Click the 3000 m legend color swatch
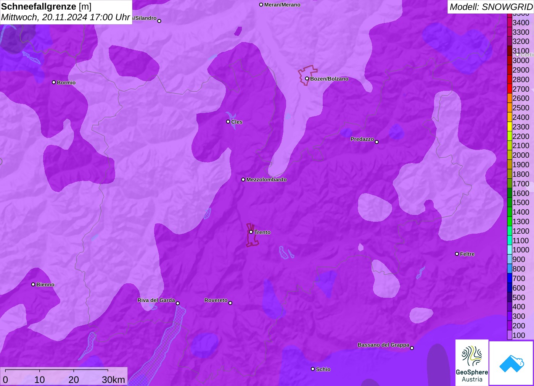The height and width of the screenshot is (386, 534). (510, 60)
